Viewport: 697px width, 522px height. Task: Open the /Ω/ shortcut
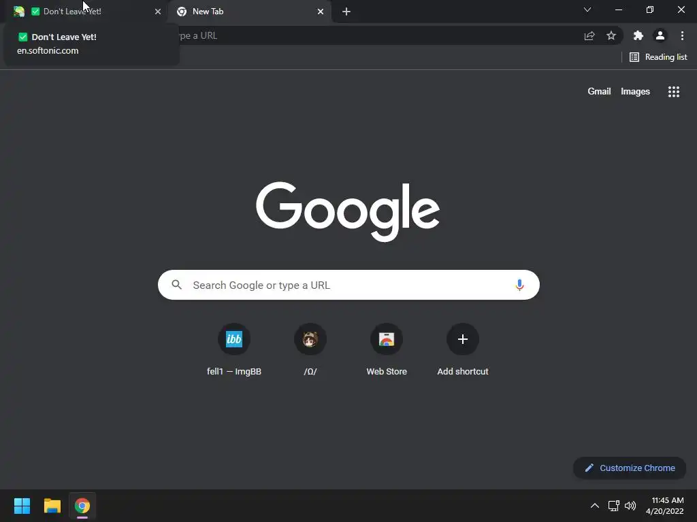pos(310,349)
